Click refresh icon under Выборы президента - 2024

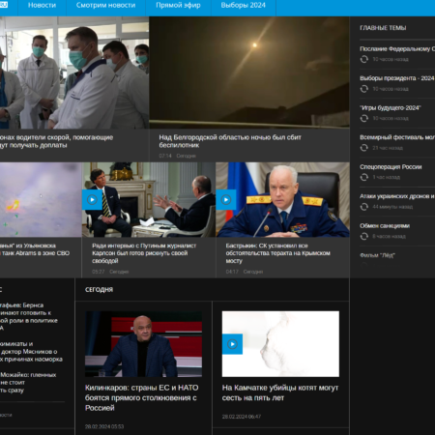364,89
